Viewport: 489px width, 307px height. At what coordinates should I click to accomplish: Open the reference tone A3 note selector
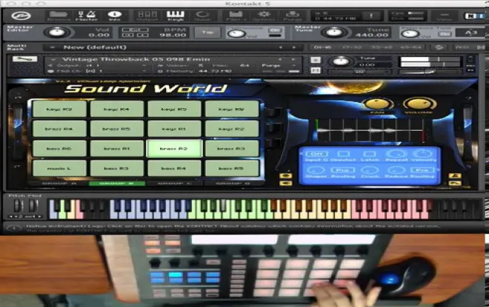pos(470,32)
